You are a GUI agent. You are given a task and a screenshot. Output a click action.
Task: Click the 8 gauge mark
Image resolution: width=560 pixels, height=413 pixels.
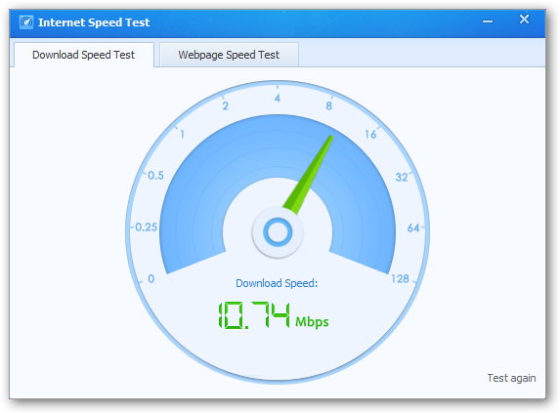tap(329, 105)
